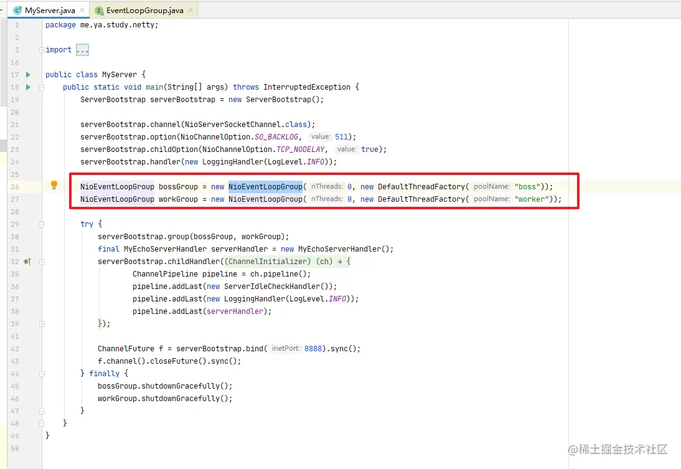Click the 511 value on line 22
The height and width of the screenshot is (469, 681).
click(341, 137)
